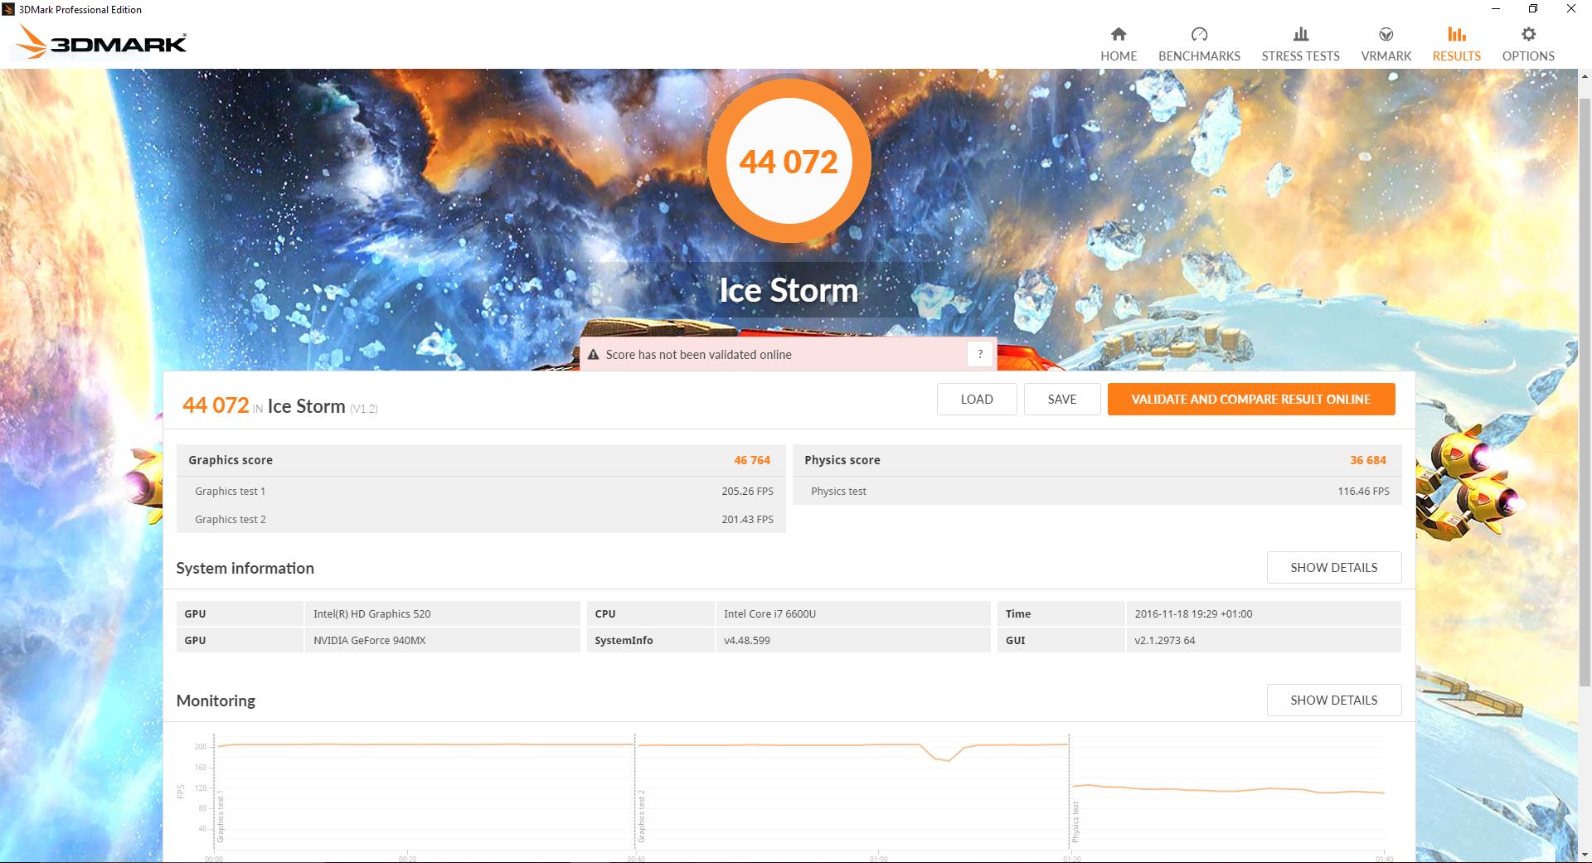Click the SystemInfo label cell
This screenshot has width=1592, height=863.
pyautogui.click(x=651, y=641)
